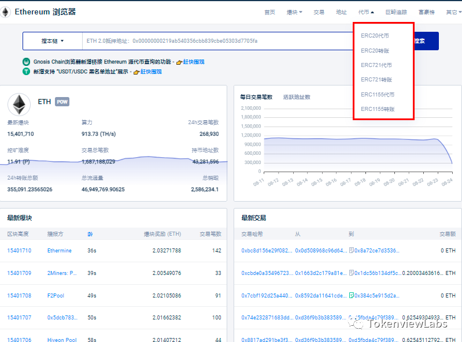Click the green USDT icon in notice

(x=26, y=72)
